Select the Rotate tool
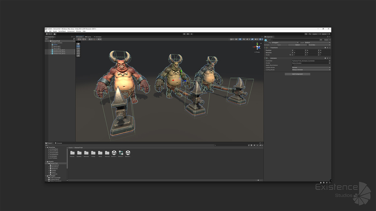The image size is (376, 211). click(78, 49)
